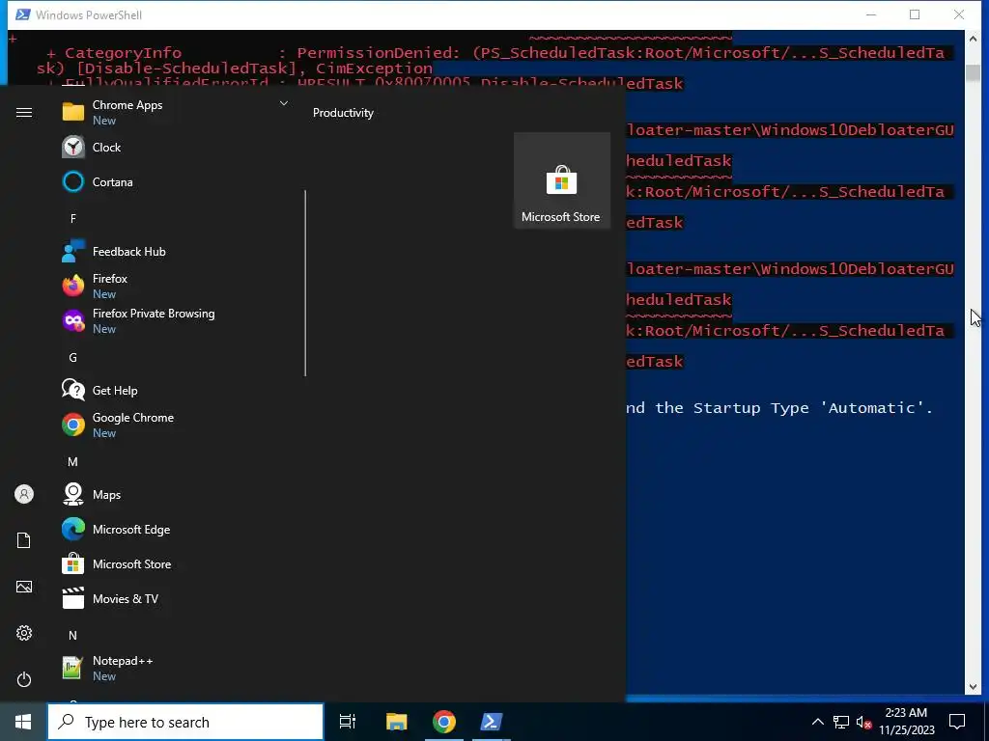
Task: Launch the Clock app
Action: coord(174,148)
